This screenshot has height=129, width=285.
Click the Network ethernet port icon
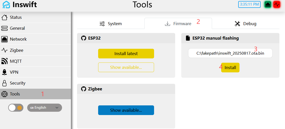coord(4,39)
